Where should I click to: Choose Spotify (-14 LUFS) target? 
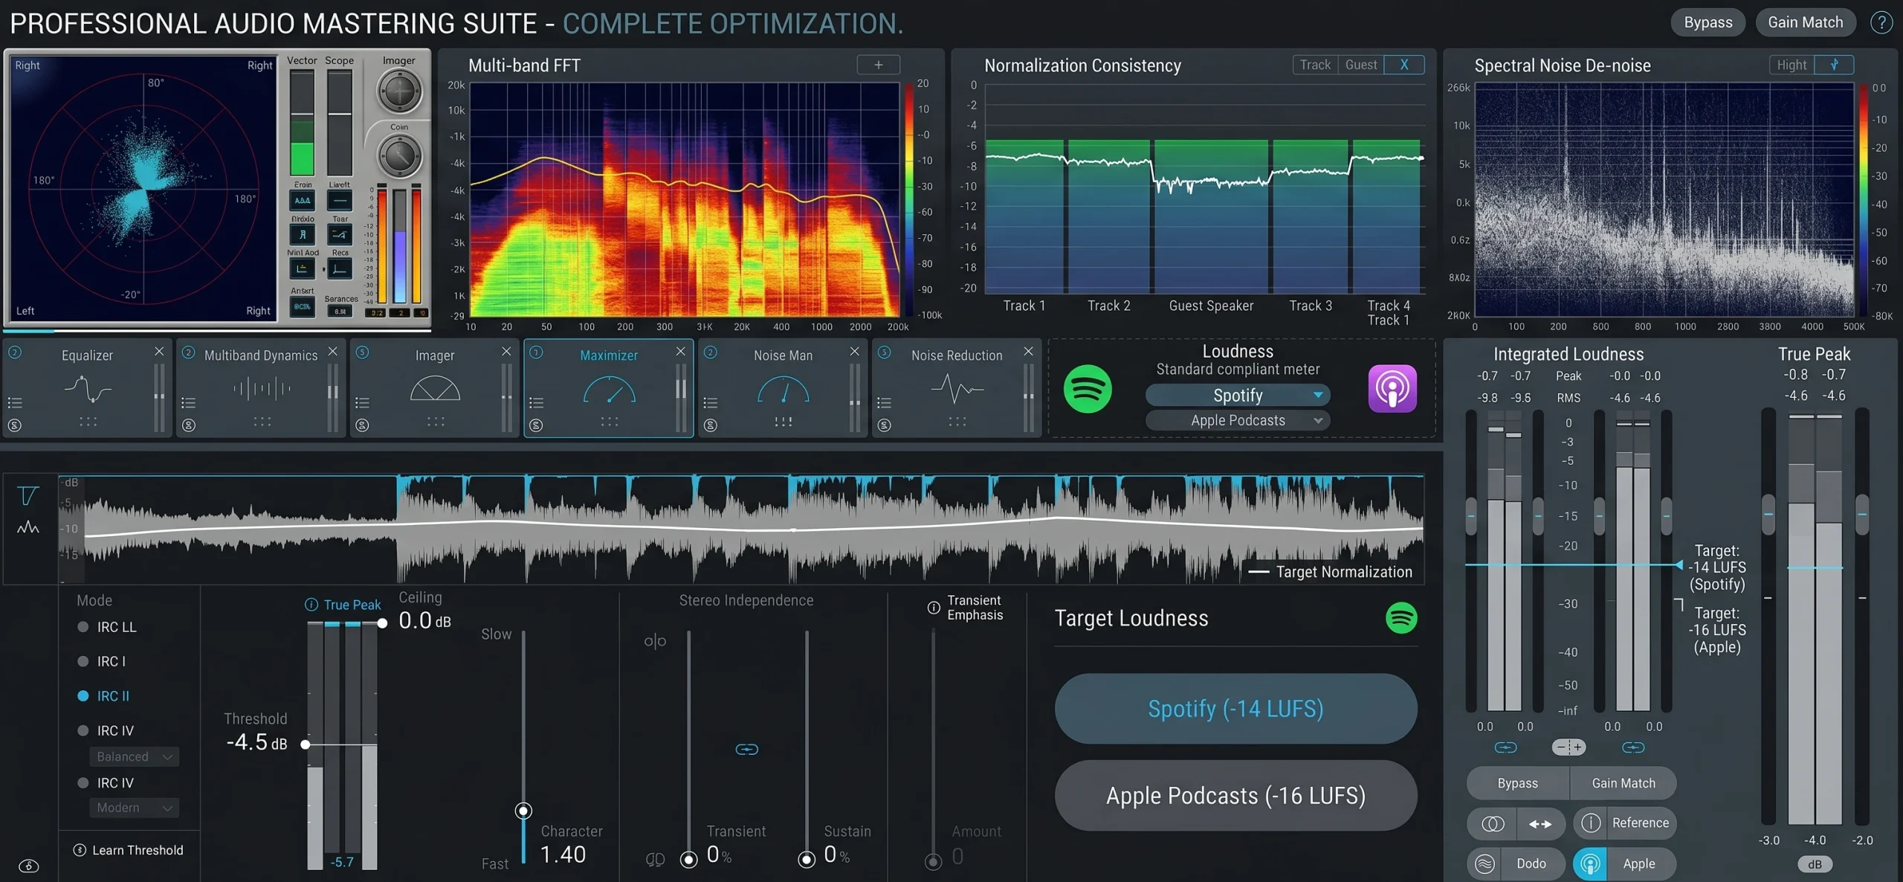coord(1235,709)
